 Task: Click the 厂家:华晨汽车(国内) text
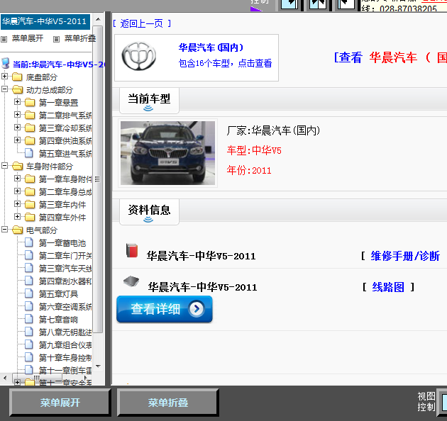click(x=273, y=130)
